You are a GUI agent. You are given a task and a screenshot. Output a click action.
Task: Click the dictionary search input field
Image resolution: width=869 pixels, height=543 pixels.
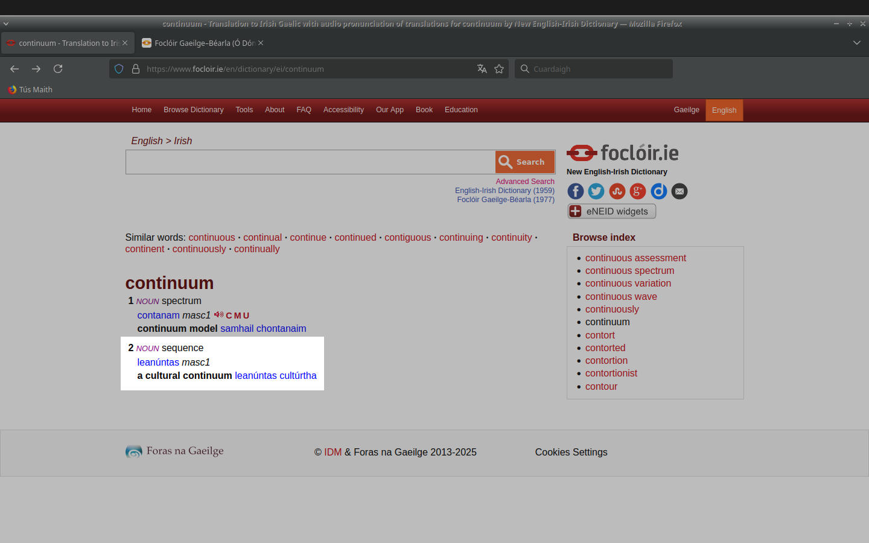click(x=310, y=162)
